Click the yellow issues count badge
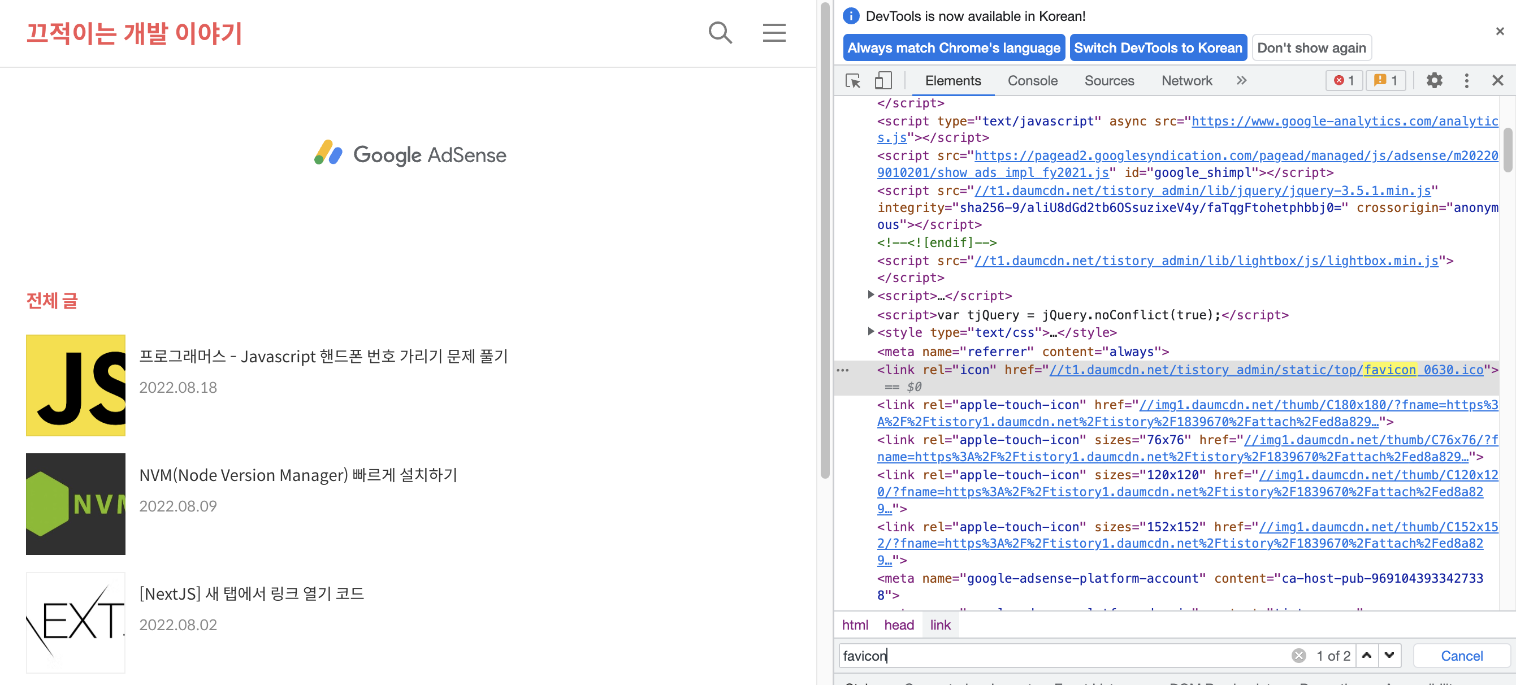This screenshot has height=685, width=1516. point(1385,81)
